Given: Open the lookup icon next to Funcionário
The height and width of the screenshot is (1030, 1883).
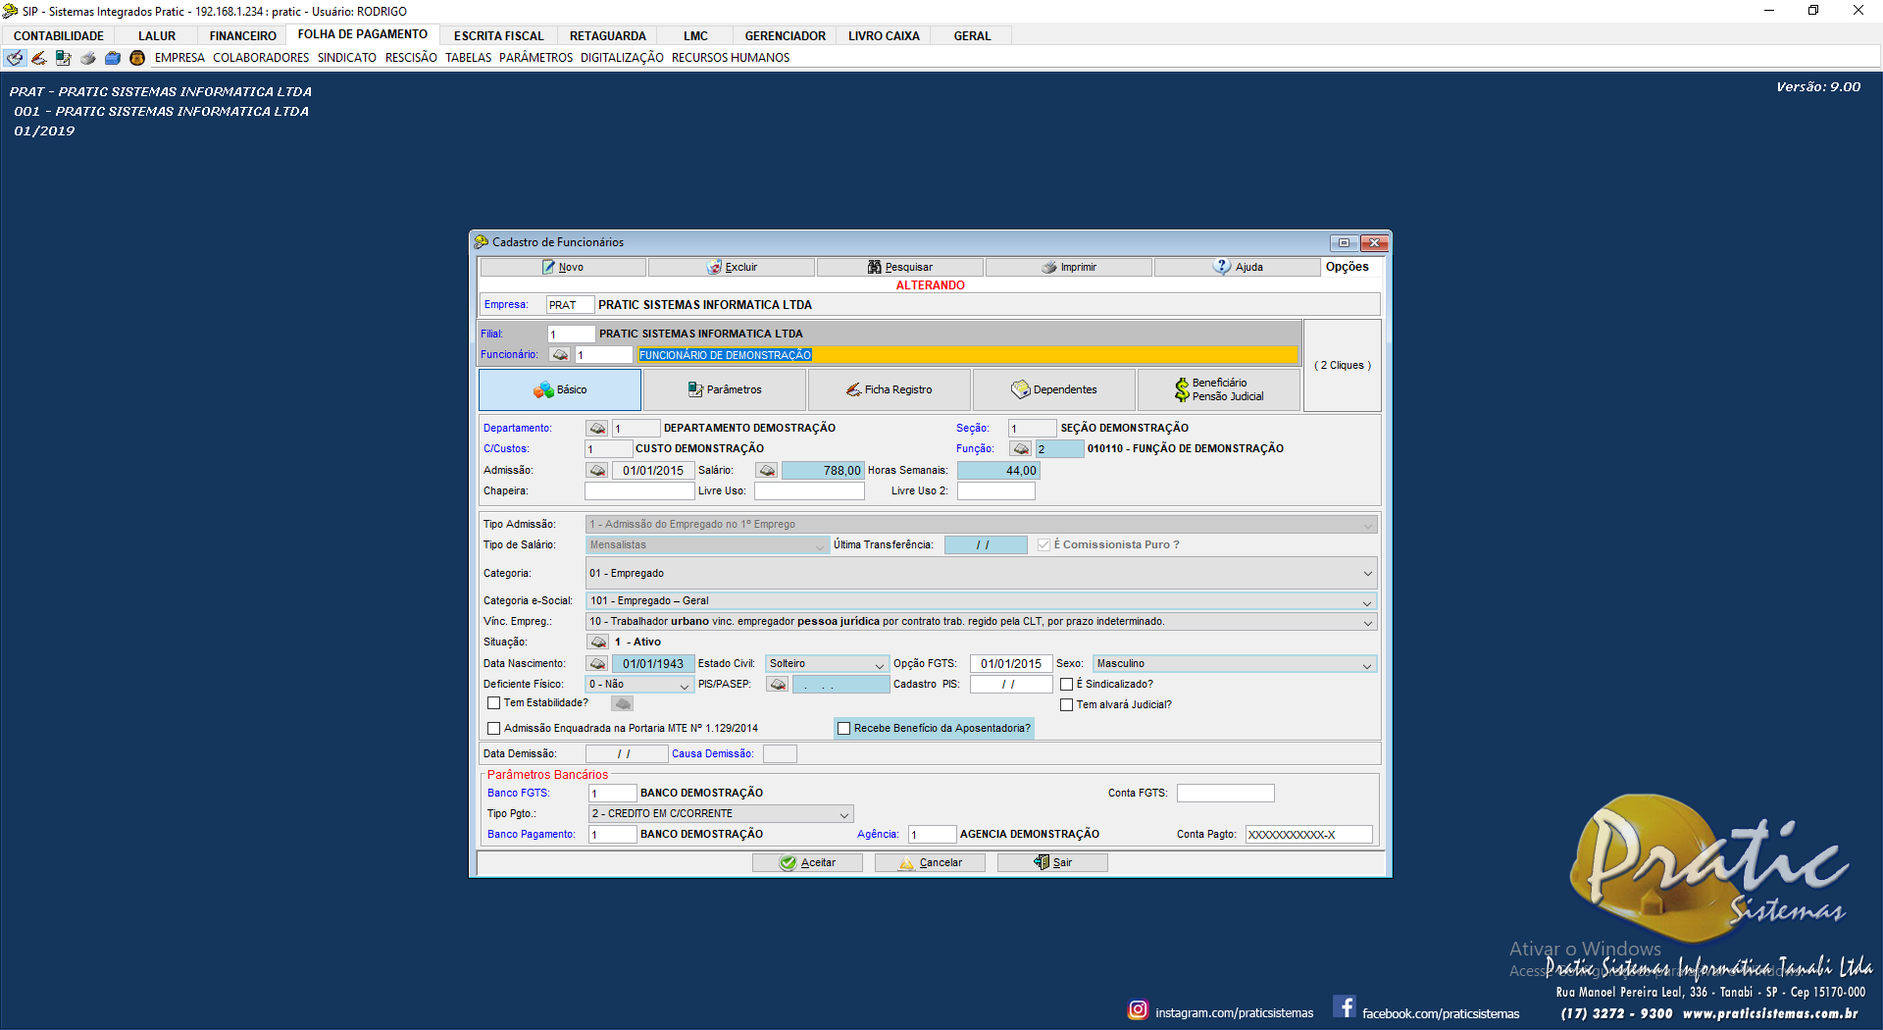Looking at the screenshot, I should click(560, 355).
